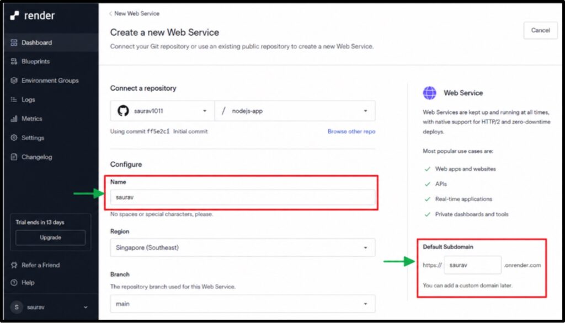The height and width of the screenshot is (323, 565).
Task: Click the Help question mark icon
Action: click(x=14, y=283)
